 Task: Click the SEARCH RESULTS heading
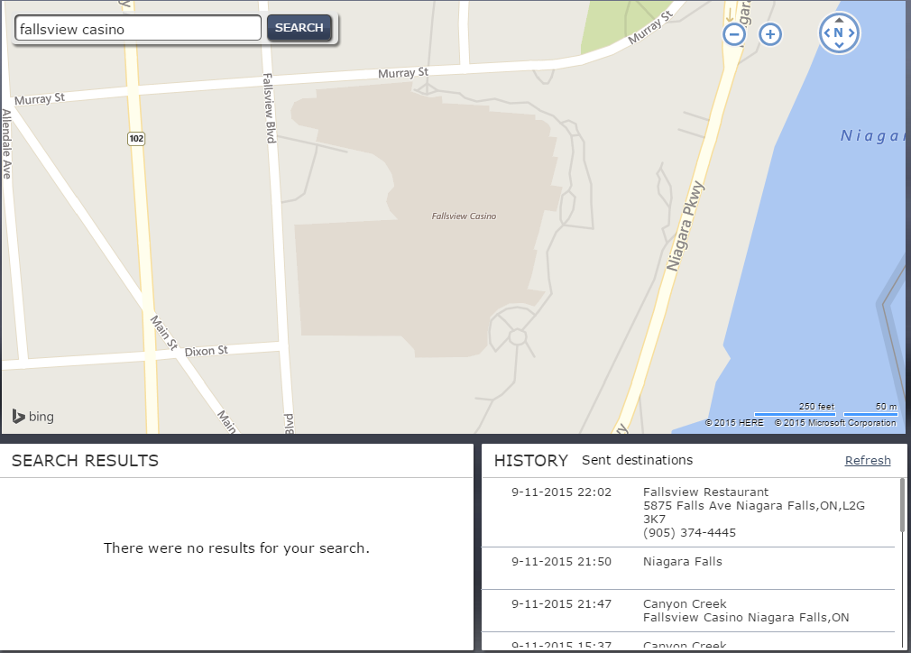coord(85,461)
